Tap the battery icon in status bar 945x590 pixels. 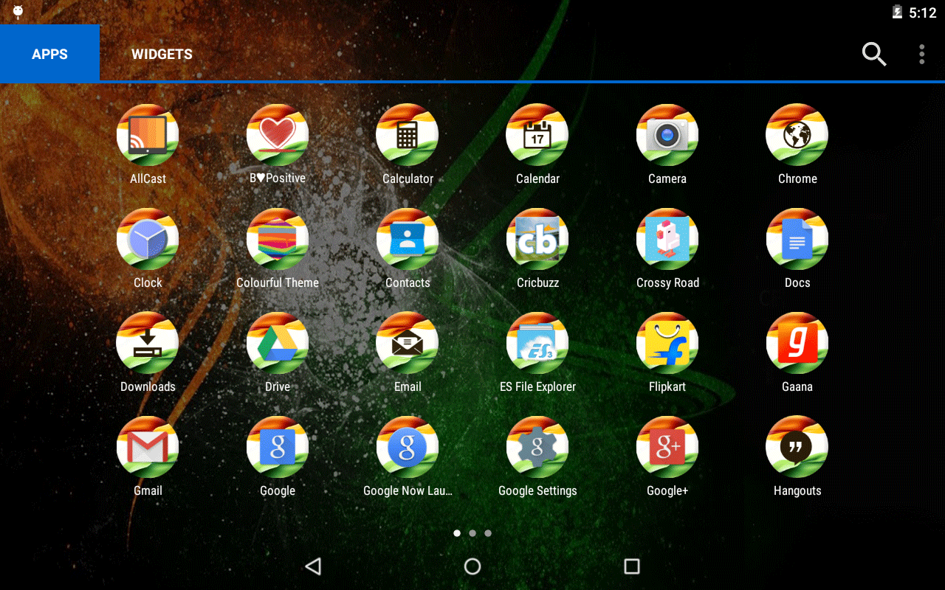(x=897, y=13)
